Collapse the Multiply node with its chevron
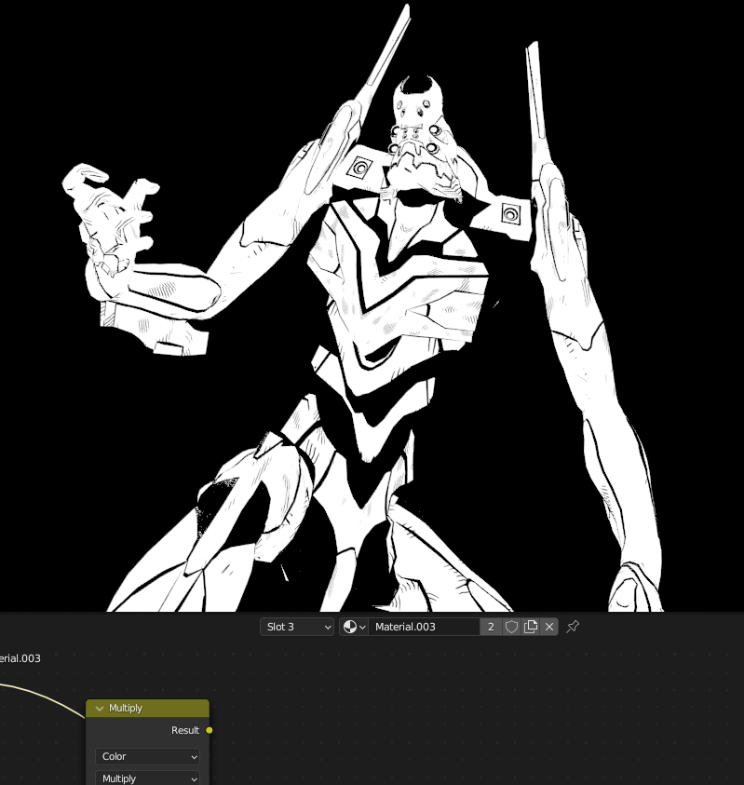The image size is (744, 785). (99, 709)
